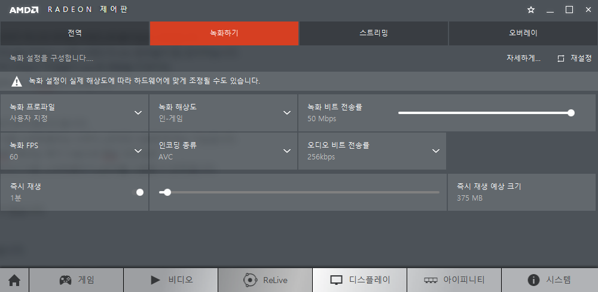Click the 자세하게... link
Screen dimensions: 598x292
pyautogui.click(x=523, y=58)
